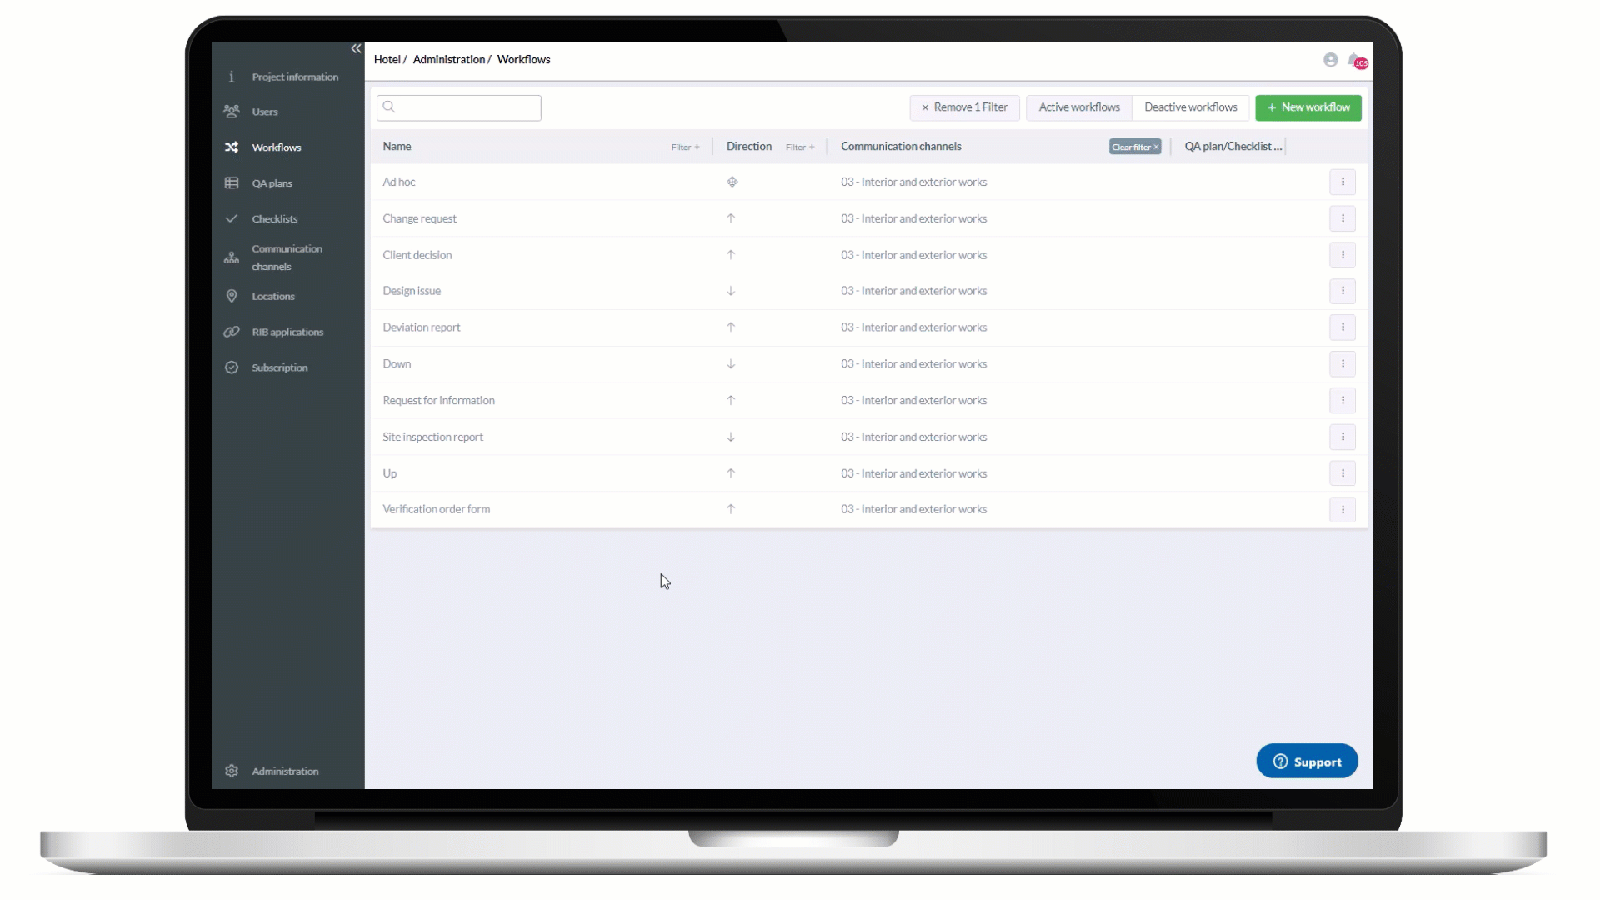Screen dimensions: 1600x900
Task: Open three-dot menu for Site inspection report
Action: (x=1342, y=437)
